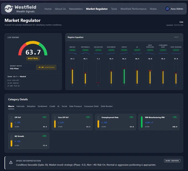Switch to the Social category tab
The height and width of the screenshot is (171, 188).
coord(64,106)
